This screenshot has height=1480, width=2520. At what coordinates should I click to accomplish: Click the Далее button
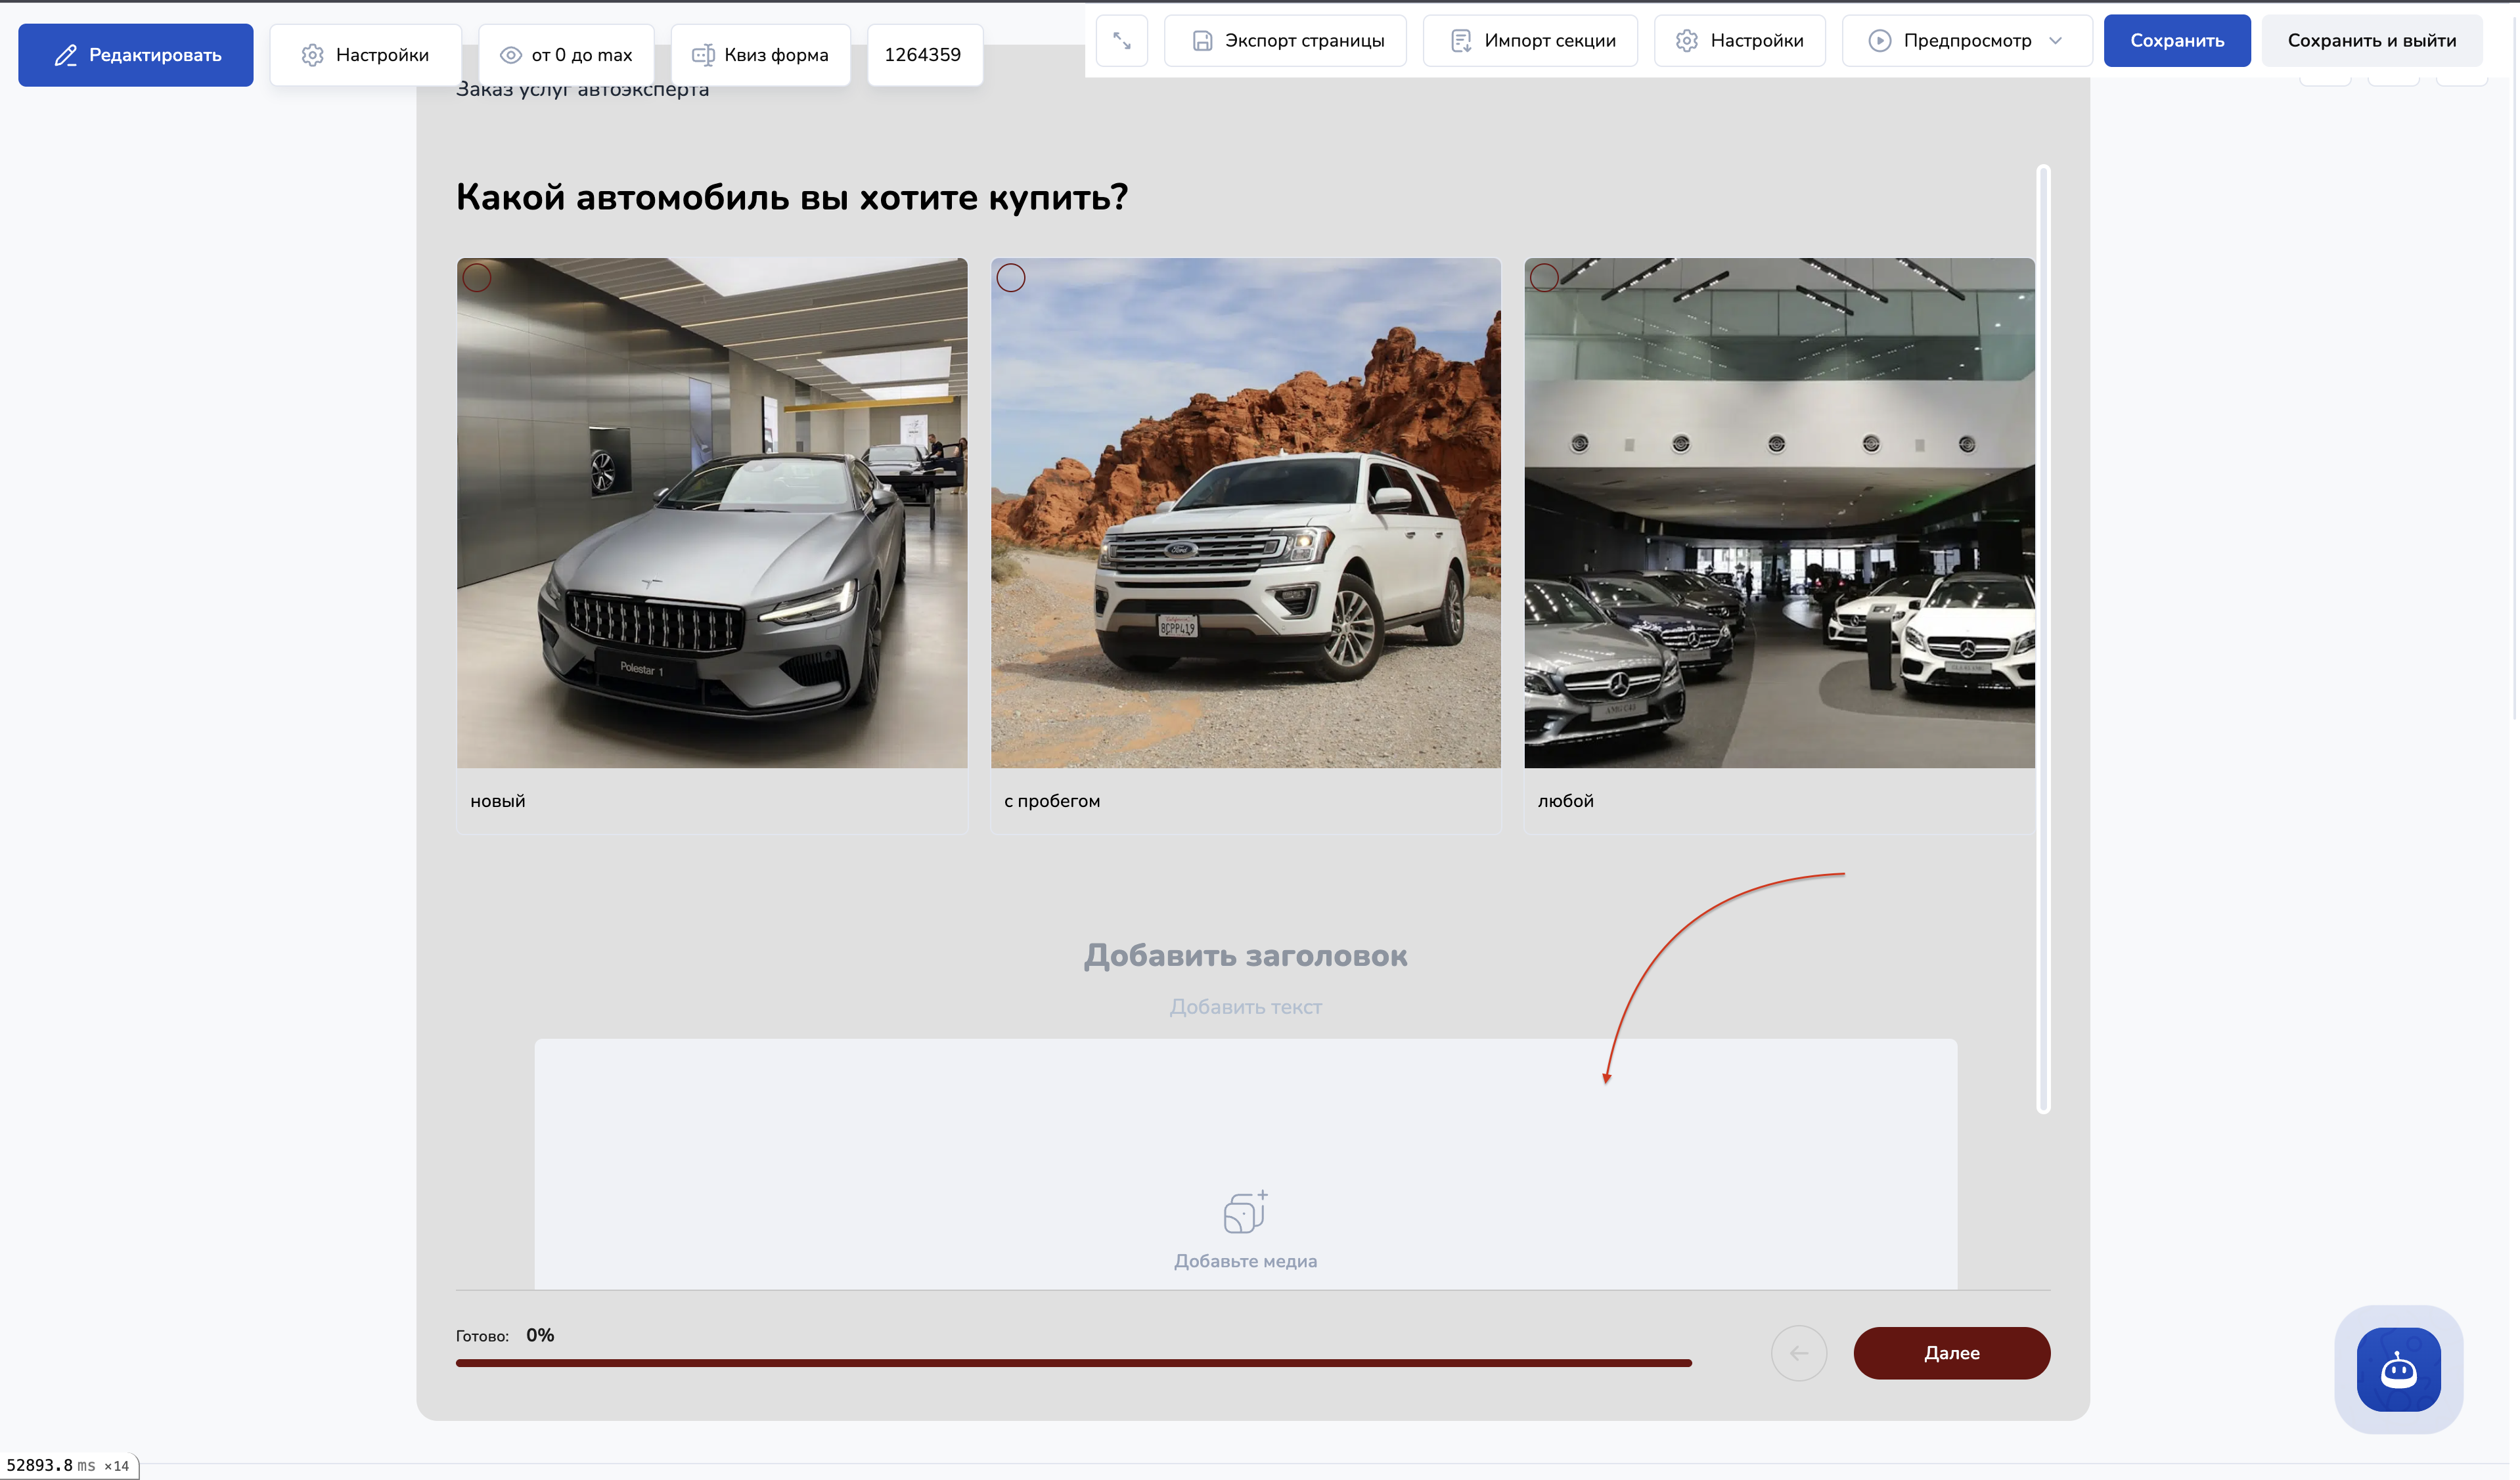(x=1952, y=1354)
